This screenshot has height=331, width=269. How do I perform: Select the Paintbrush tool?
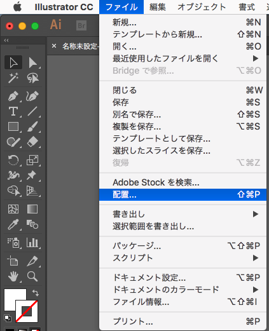click(32, 126)
